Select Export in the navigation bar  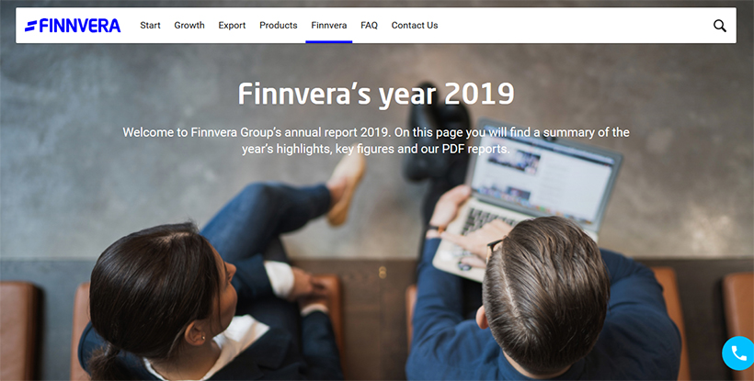[x=232, y=26]
